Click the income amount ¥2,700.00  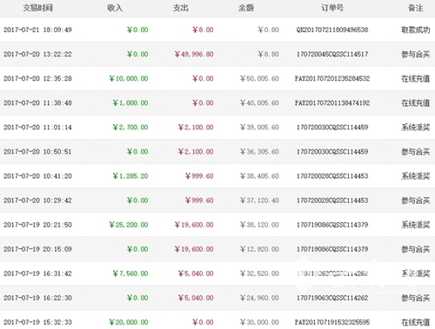(x=130, y=128)
